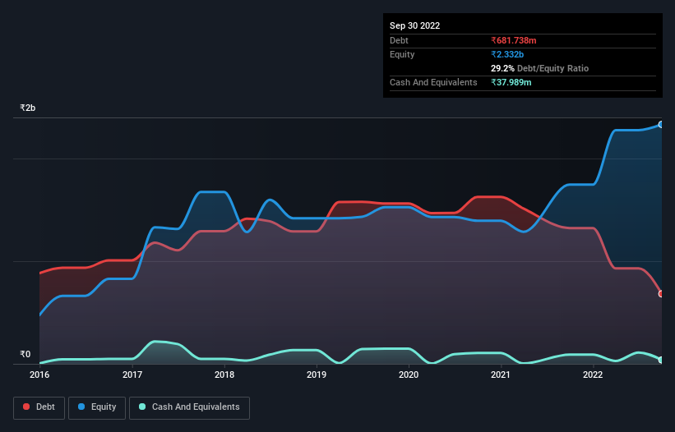This screenshot has height=432, width=675.
Task: Select the Cash And Equivalents endpoint marker
Action: (661, 361)
